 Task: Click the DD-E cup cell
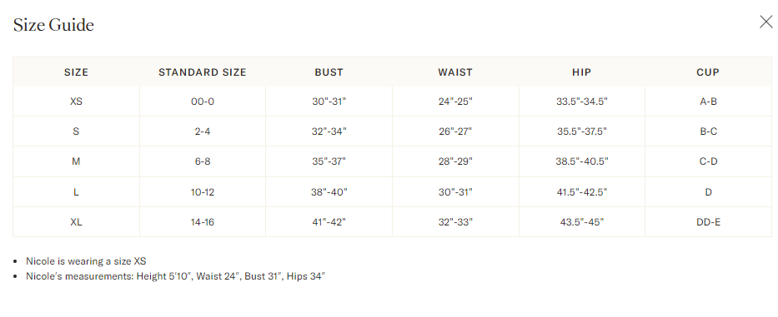click(x=708, y=222)
